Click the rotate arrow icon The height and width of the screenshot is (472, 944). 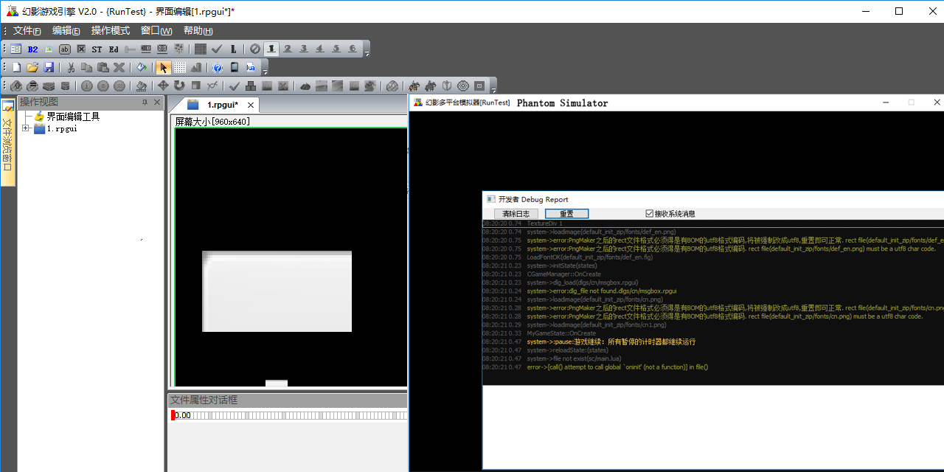[x=180, y=86]
